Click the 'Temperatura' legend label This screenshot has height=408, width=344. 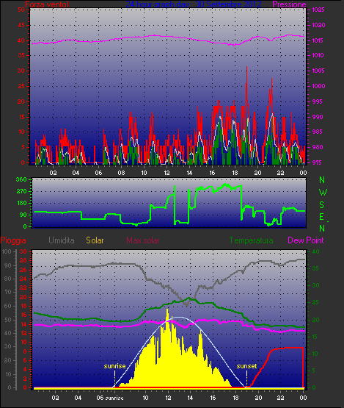click(251, 240)
